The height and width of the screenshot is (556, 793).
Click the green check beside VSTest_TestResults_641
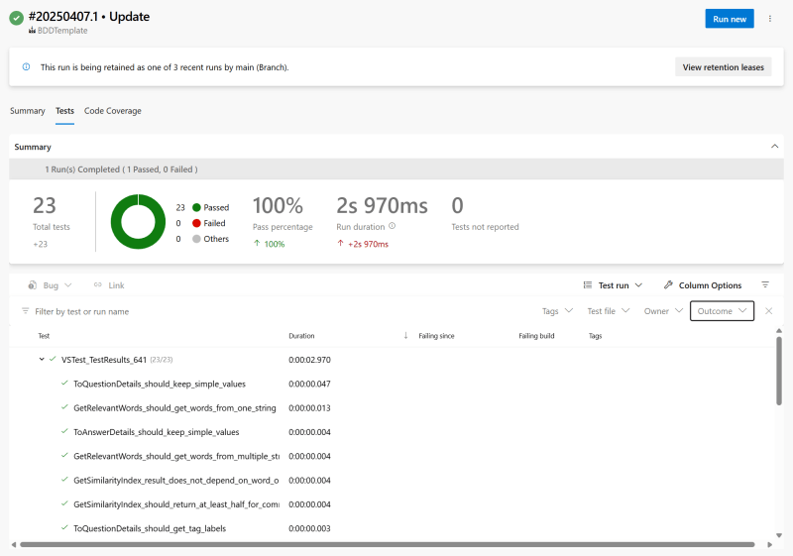click(x=53, y=359)
